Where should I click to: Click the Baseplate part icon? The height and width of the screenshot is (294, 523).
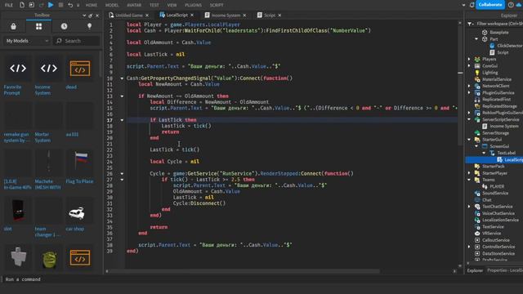pos(485,33)
